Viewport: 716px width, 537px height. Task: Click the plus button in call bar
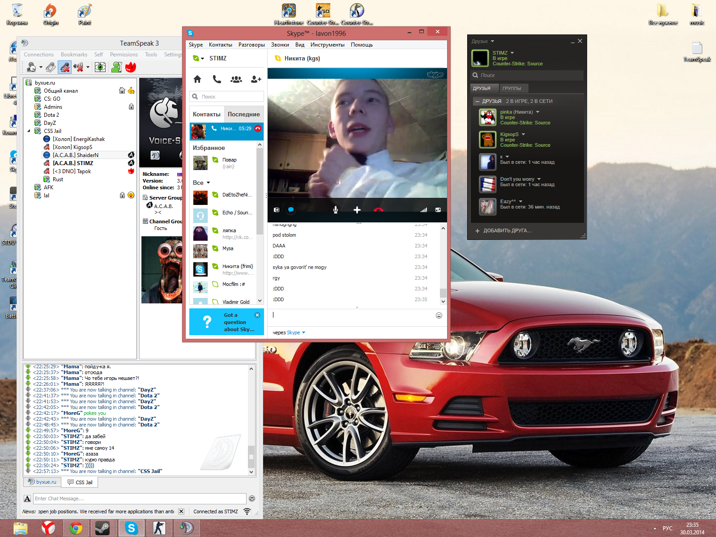[x=357, y=210]
